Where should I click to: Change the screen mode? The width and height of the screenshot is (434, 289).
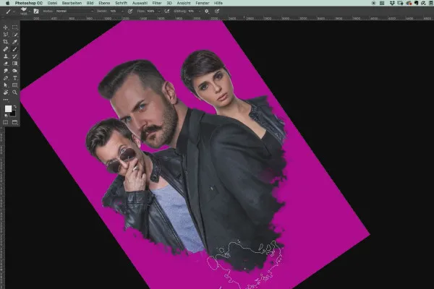point(14,122)
